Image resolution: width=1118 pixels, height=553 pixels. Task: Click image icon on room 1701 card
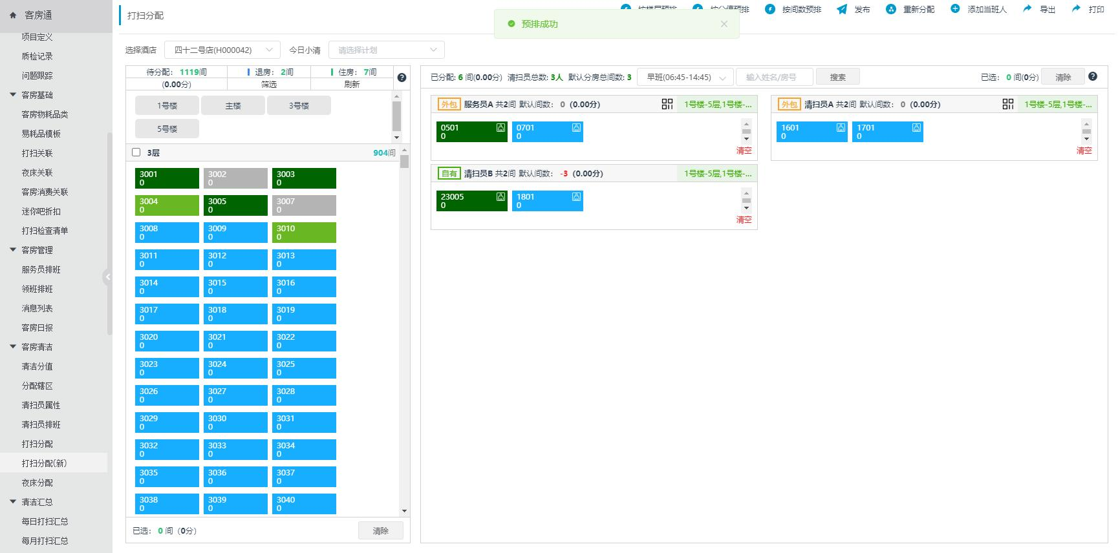coord(916,128)
